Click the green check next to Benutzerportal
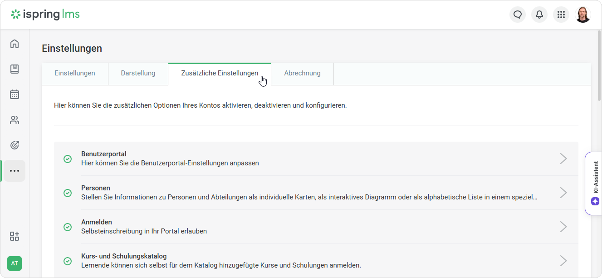 (68, 159)
